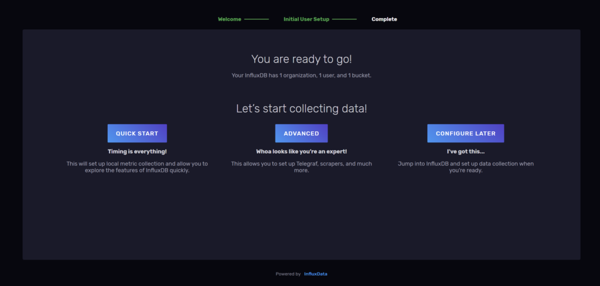Click the 'Let's start collecting data!' heading
The width and height of the screenshot is (600, 286).
tap(301, 108)
